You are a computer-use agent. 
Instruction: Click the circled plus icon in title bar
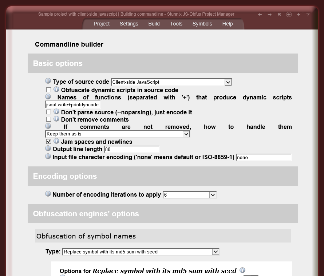288,14
